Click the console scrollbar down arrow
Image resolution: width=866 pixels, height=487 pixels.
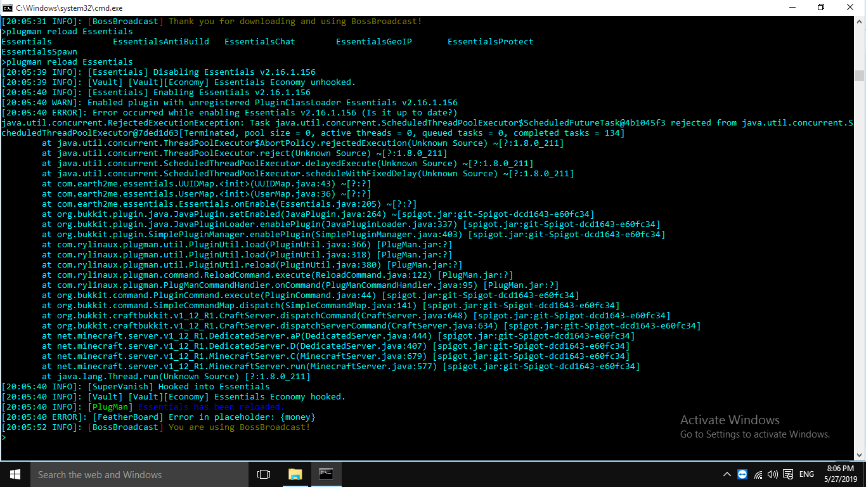pyautogui.click(x=859, y=454)
